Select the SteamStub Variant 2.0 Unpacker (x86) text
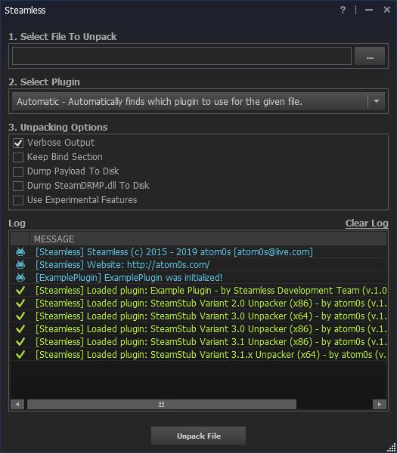This screenshot has width=397, height=453. pos(211,304)
